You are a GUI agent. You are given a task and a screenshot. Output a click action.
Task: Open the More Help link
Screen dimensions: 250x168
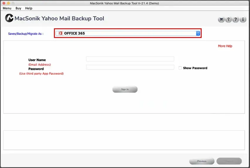(225, 46)
